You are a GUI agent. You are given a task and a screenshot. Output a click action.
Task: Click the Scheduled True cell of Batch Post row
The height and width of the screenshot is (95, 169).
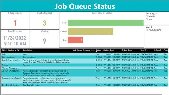(156, 85)
